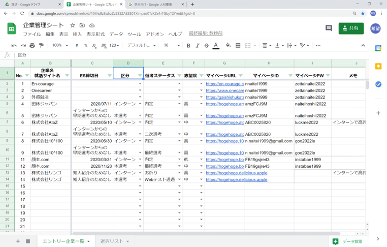Open horizontal align options

pos(267,45)
